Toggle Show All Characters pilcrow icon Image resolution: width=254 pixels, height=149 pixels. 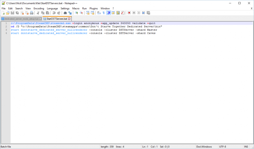point(103,13)
